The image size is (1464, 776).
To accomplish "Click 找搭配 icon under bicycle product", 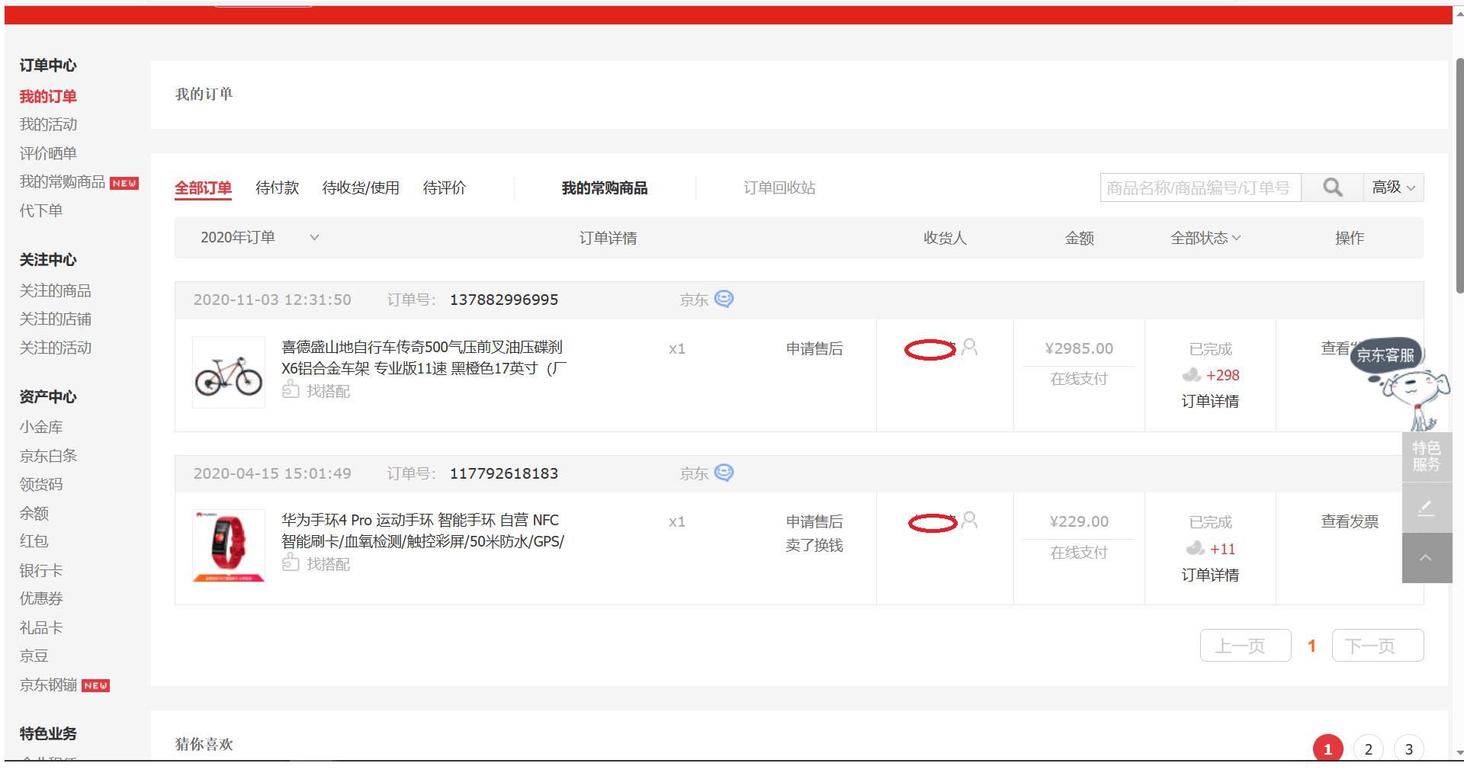I will [291, 390].
